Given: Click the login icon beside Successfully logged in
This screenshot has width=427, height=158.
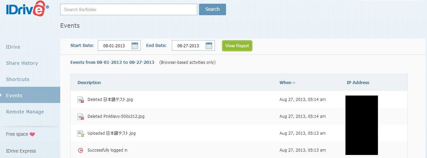Looking at the screenshot, I should [x=81, y=150].
